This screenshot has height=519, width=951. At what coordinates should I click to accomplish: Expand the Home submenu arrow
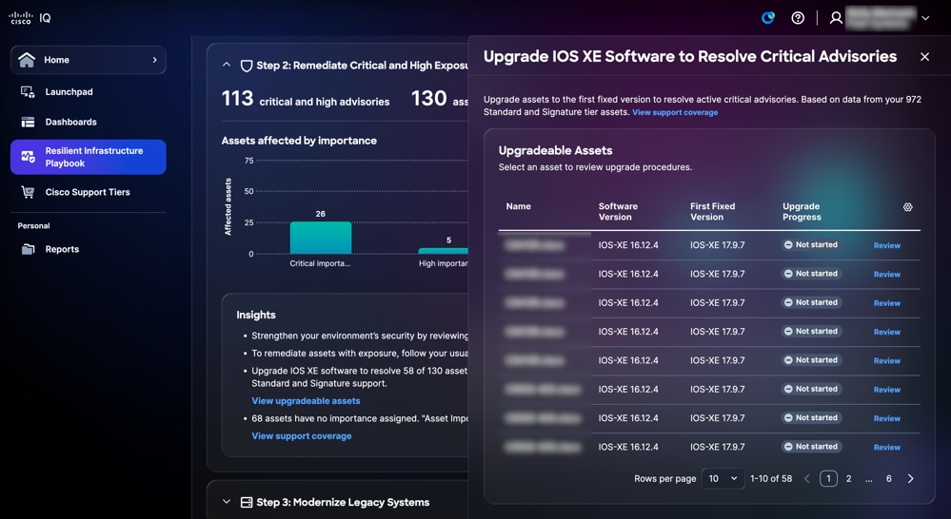pyautogui.click(x=154, y=60)
